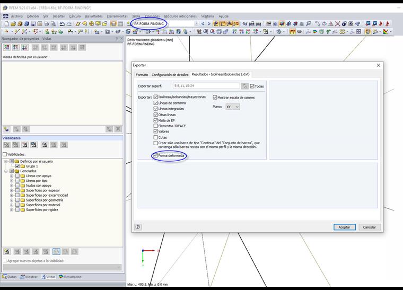Toggle Mostrar escala de colores checkbox
This screenshot has height=290, width=403.
[215, 98]
